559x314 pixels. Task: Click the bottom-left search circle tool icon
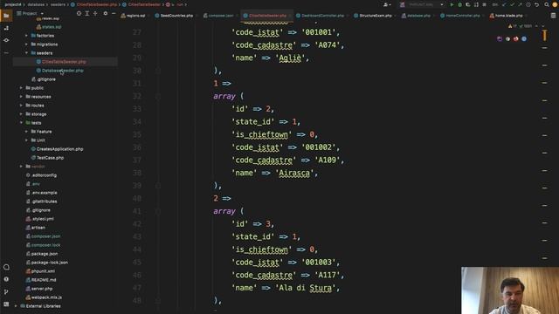[x=6, y=267]
